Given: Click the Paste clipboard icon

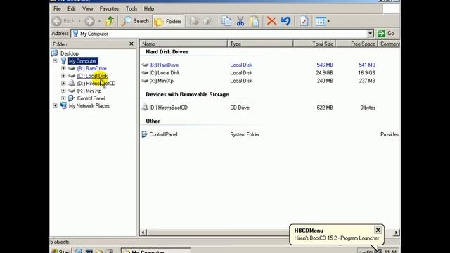Looking at the screenshot, I should (x=255, y=21).
